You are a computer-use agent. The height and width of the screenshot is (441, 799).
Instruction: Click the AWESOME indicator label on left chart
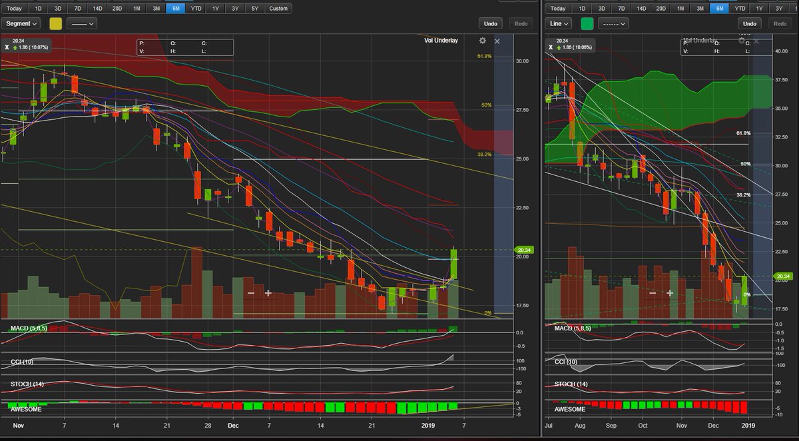coord(25,409)
